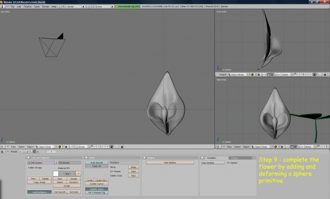
Task: Click render-this-window icon in main viewport header
Action: point(122,147)
